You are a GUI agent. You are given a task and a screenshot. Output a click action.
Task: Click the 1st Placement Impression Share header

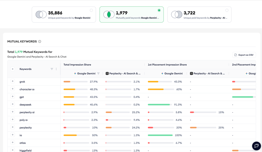coord(167,65)
